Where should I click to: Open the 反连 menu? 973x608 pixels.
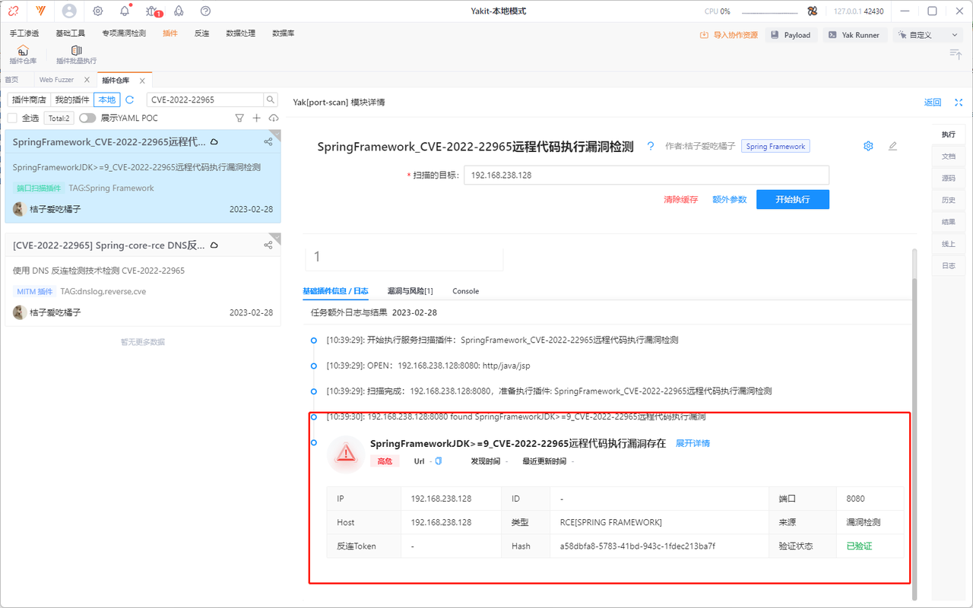point(202,33)
